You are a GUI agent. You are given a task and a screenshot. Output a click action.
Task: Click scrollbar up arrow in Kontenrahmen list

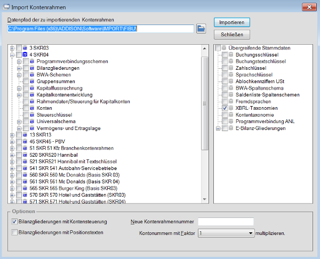pyautogui.click(x=205, y=48)
